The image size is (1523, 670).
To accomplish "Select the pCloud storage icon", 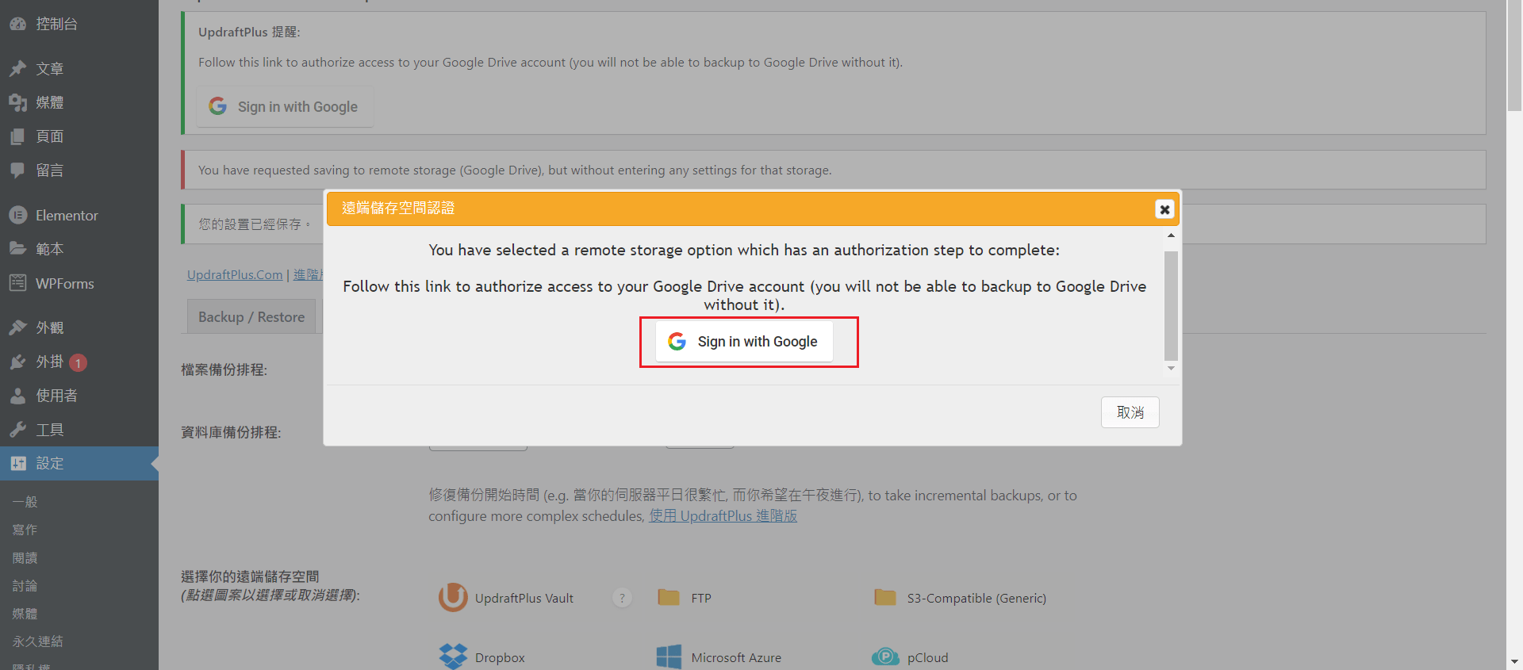I will tap(885, 657).
